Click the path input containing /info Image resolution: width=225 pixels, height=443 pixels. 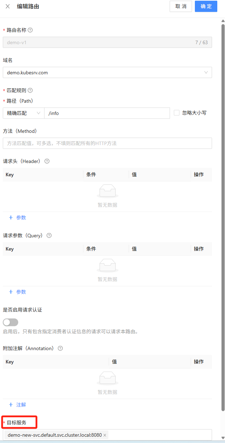[x=107, y=113]
